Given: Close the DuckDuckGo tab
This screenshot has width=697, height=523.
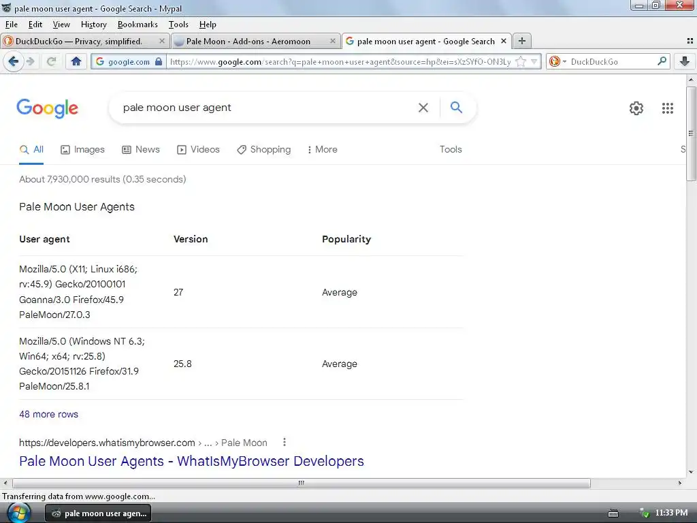Looking at the screenshot, I should pyautogui.click(x=162, y=41).
